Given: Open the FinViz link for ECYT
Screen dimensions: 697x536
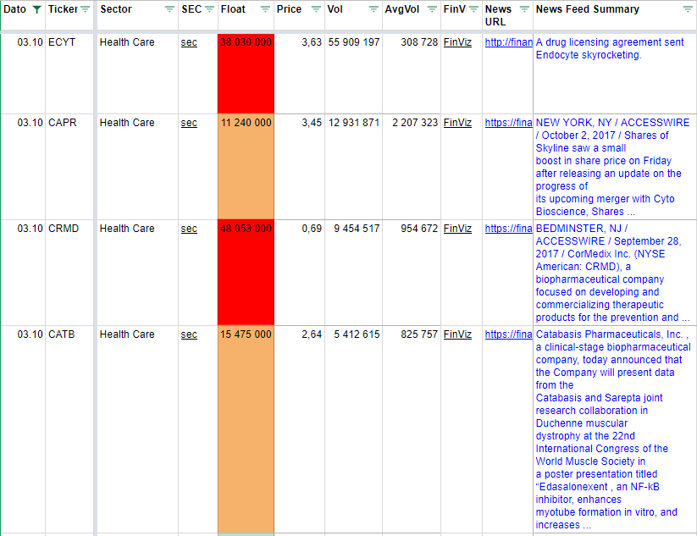Looking at the screenshot, I should (x=457, y=42).
